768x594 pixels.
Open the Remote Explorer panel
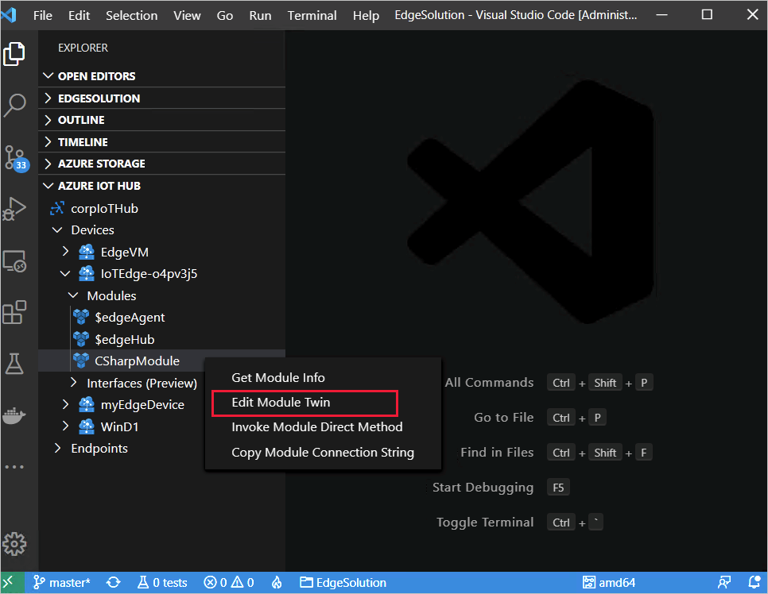point(16,260)
